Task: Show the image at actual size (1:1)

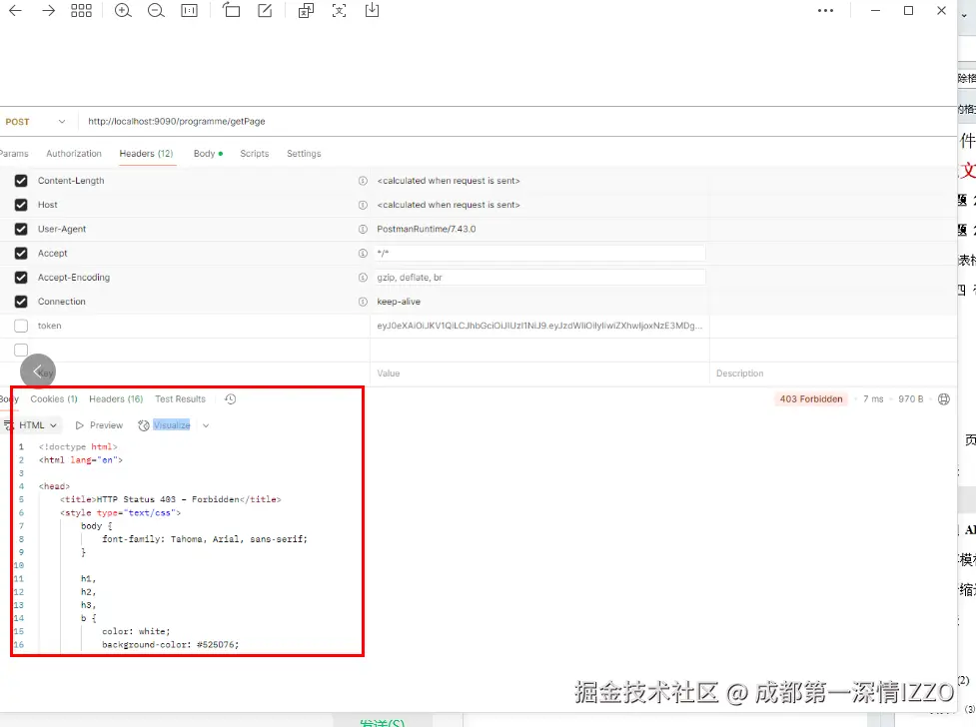Action: 189,11
